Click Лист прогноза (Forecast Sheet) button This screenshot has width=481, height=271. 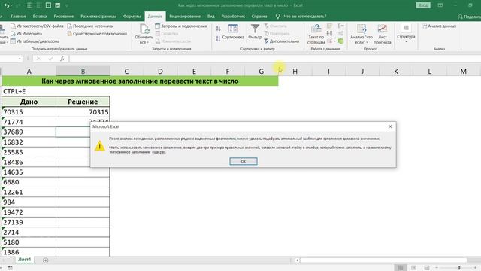tap(383, 34)
